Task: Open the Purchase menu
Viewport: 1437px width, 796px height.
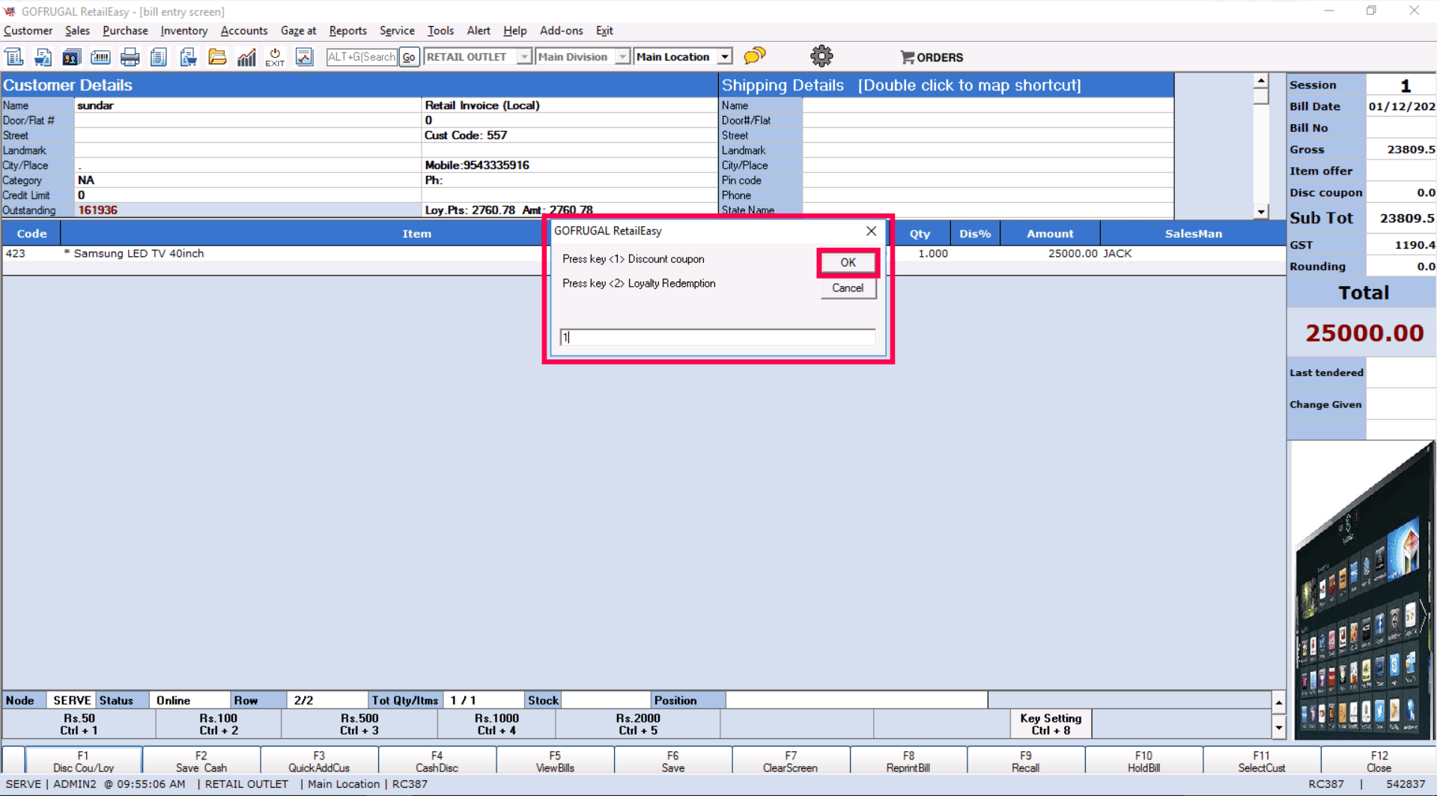Action: click(x=125, y=31)
